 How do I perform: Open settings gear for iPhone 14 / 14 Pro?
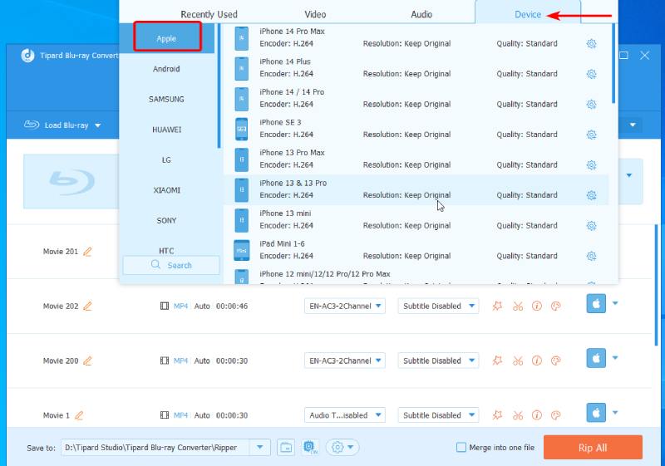click(591, 104)
